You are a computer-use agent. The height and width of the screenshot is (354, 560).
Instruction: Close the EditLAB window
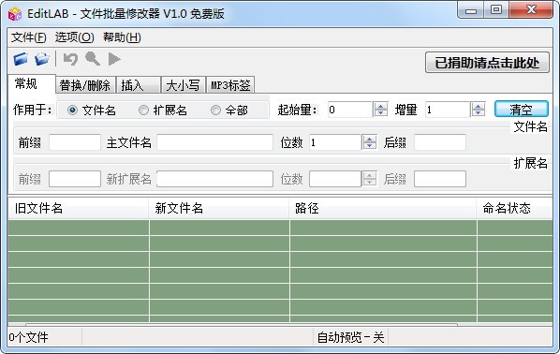[x=531, y=10]
